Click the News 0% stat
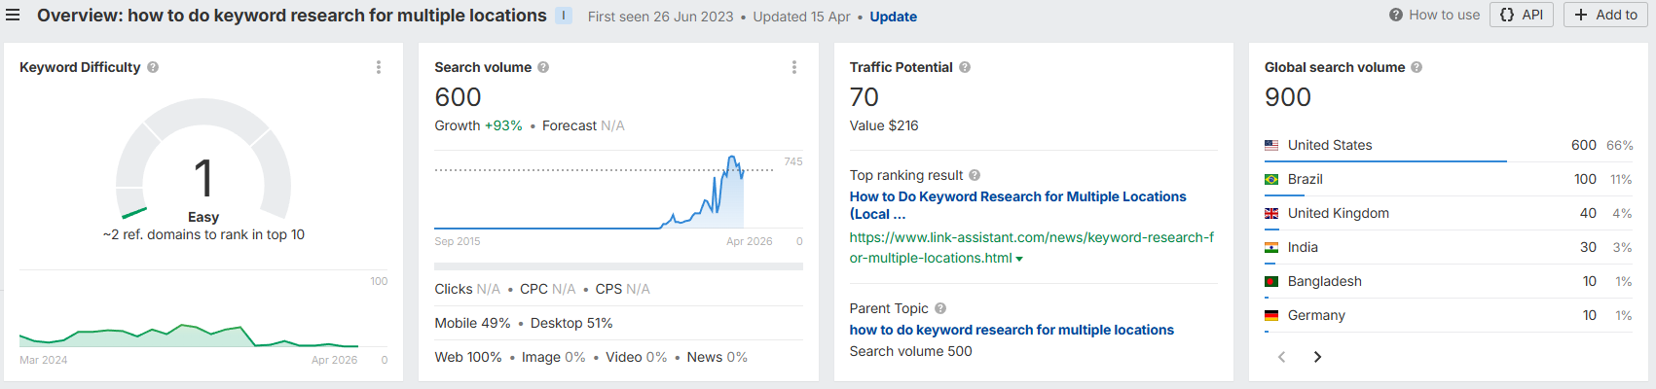 pyautogui.click(x=718, y=357)
